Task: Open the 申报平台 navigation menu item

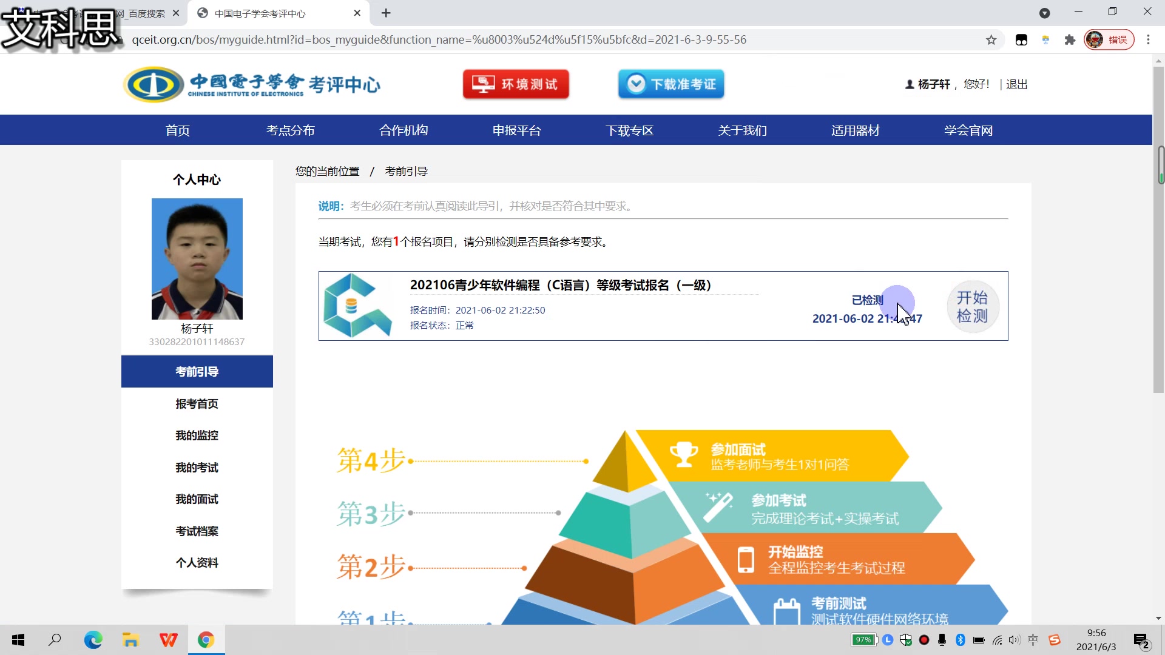Action: pos(516,130)
